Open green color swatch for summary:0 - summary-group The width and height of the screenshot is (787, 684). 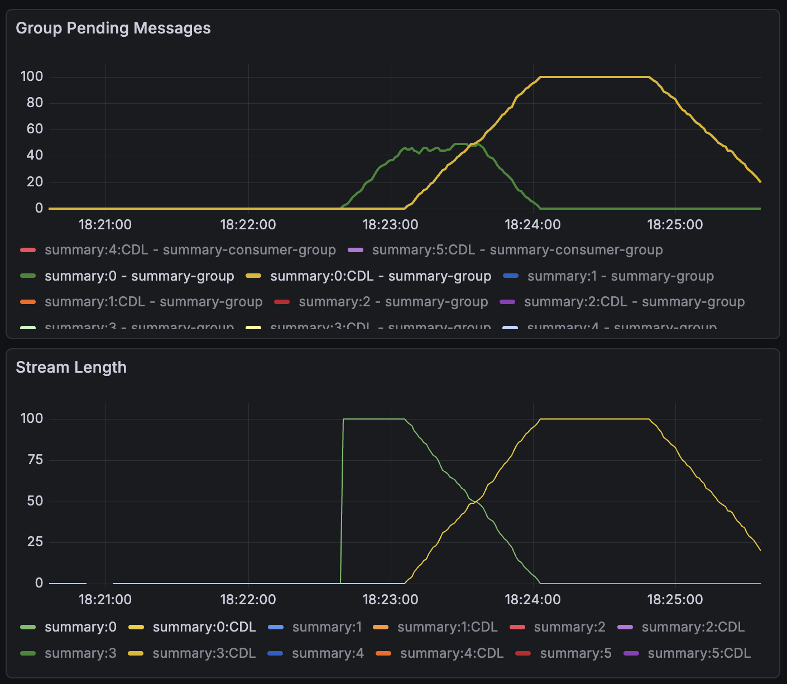28,276
